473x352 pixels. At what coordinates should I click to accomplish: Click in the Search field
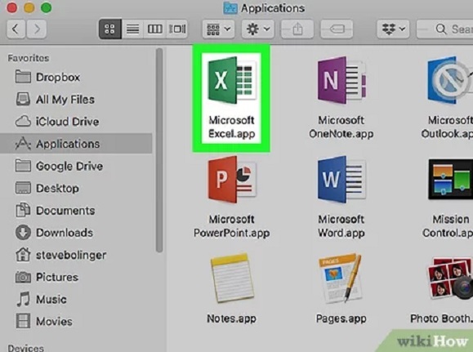(x=444, y=29)
